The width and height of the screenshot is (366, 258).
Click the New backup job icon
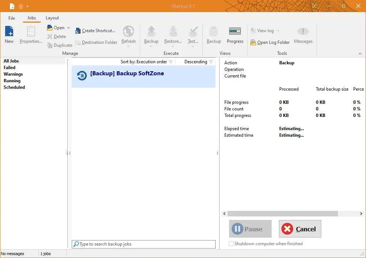pos(9,32)
